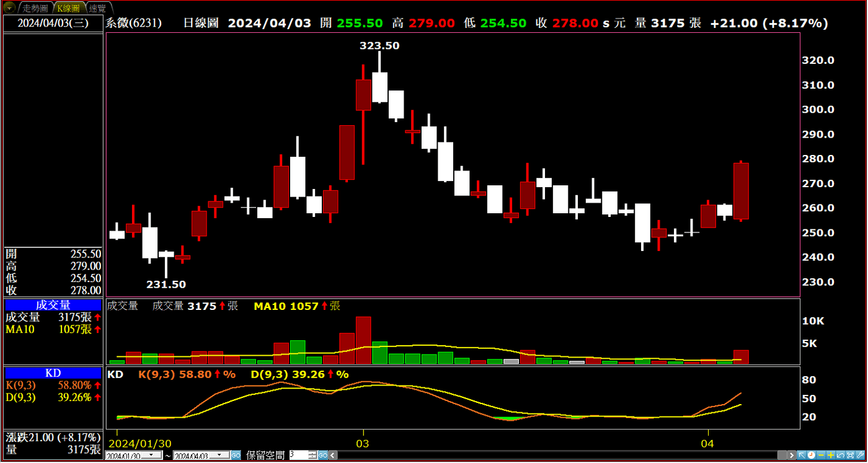
Task: Open the start date 2024/01/30 dropdown
Action: tap(151, 455)
